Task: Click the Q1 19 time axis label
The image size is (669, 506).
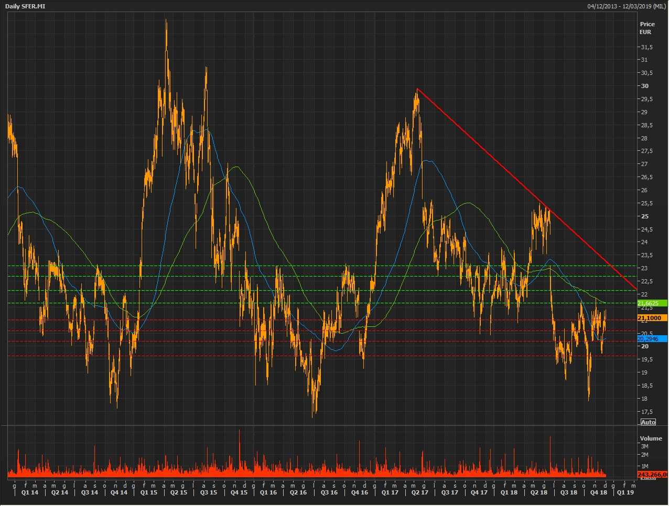Action: tap(625, 492)
